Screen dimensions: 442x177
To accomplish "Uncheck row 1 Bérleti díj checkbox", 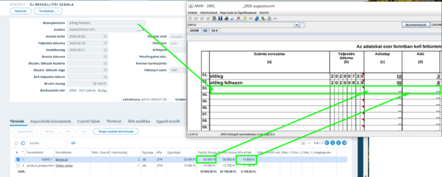I will 18,159.
